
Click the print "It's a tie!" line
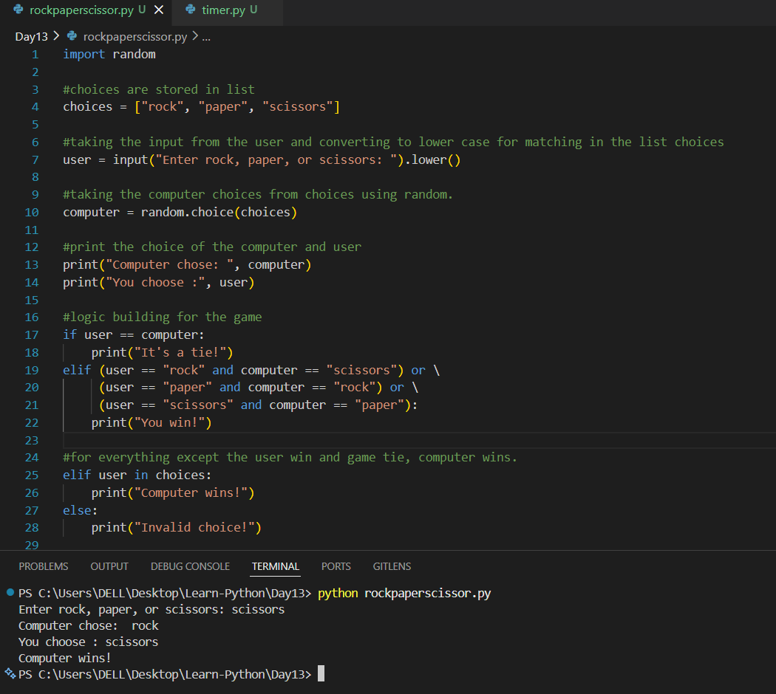(163, 352)
